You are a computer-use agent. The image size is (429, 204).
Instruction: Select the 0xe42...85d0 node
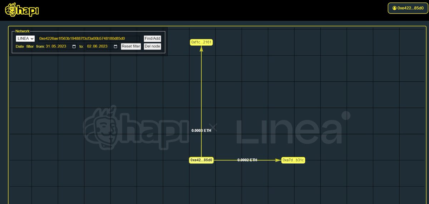coord(202,160)
